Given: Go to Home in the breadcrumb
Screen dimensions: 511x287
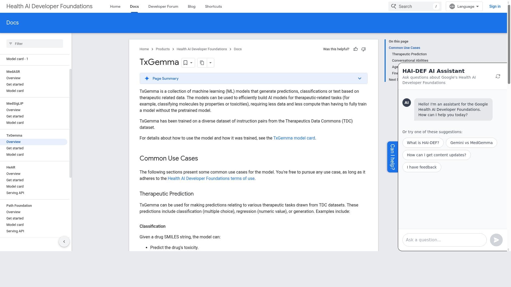Looking at the screenshot, I should pos(144,49).
